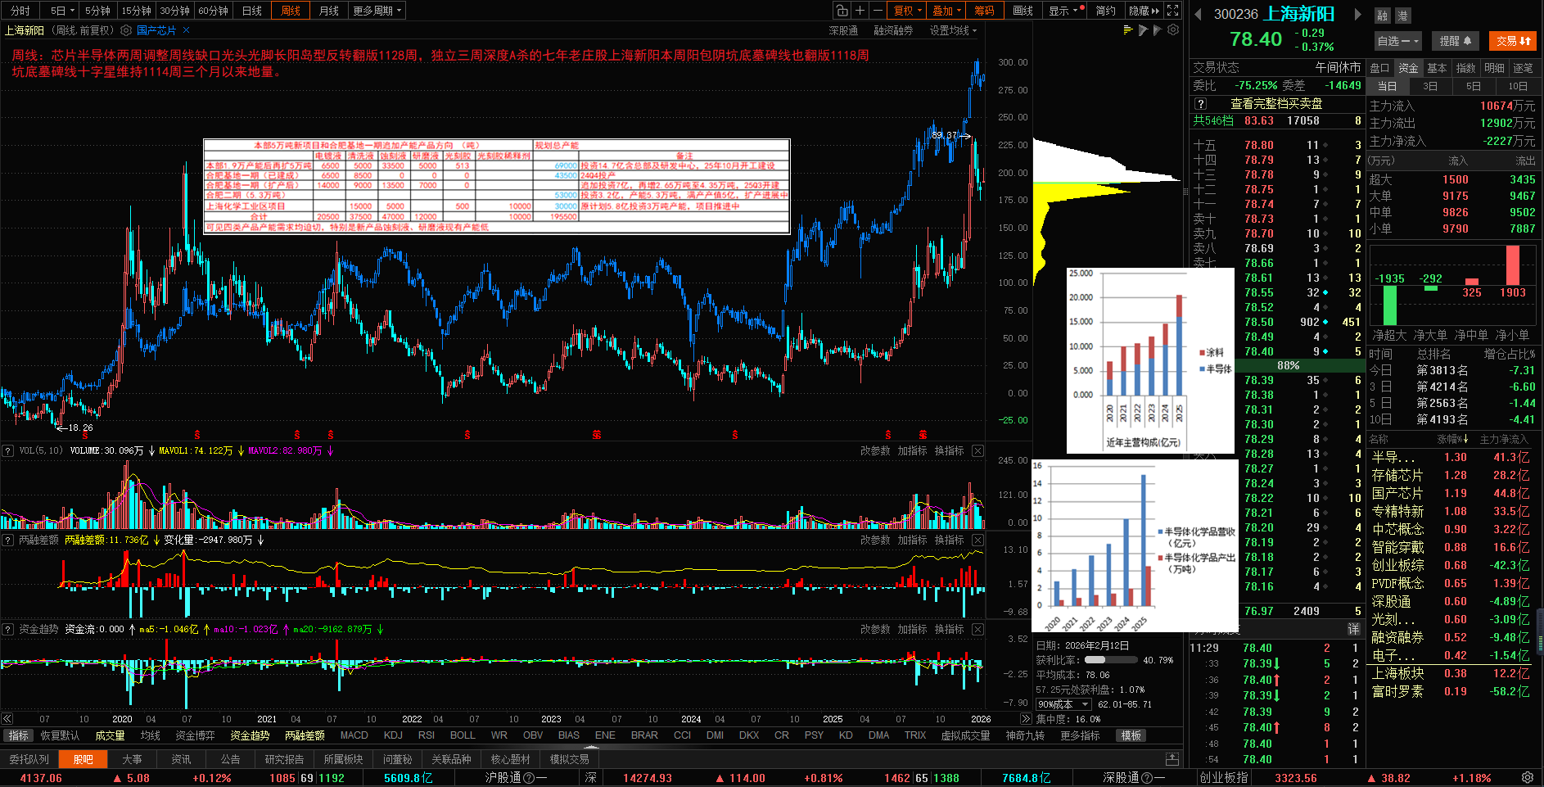Switch to 月线 monthly chart tab
The image size is (1544, 787).
(329, 11)
